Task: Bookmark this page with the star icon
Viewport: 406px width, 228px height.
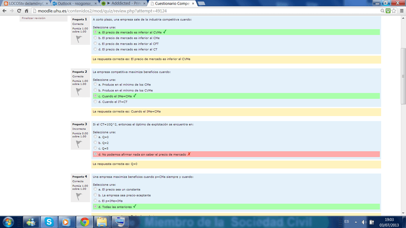Action: pyautogui.click(x=394, y=11)
